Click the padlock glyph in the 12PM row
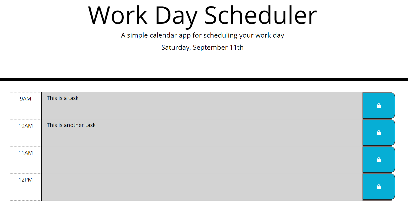 (379, 186)
